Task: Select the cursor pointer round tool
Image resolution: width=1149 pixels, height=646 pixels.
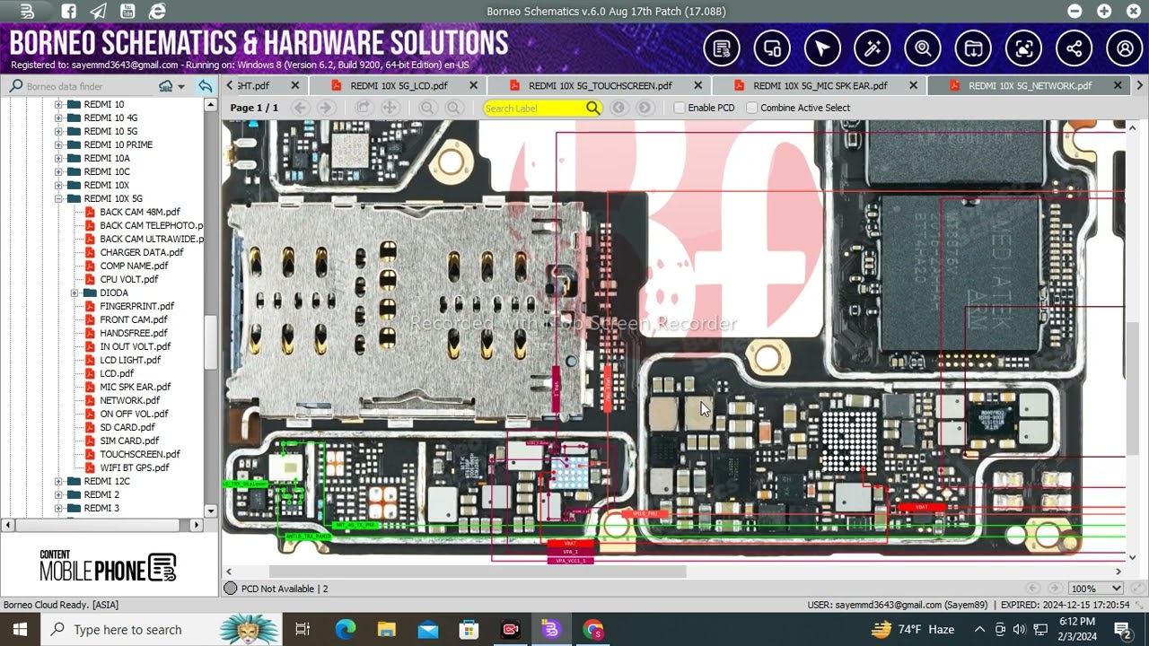Action: point(822,49)
